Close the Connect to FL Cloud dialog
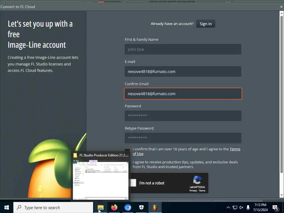 (281, 7)
